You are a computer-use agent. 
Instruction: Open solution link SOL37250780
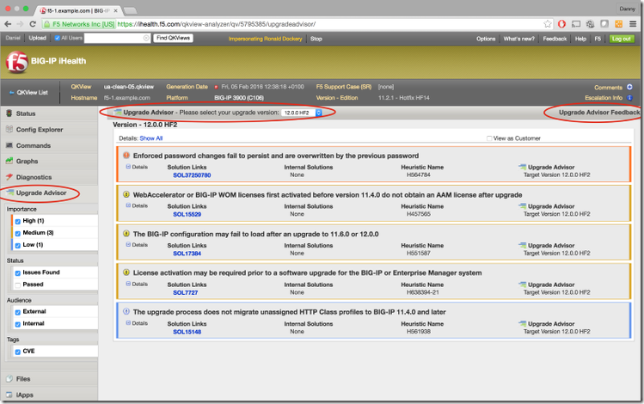tap(191, 175)
